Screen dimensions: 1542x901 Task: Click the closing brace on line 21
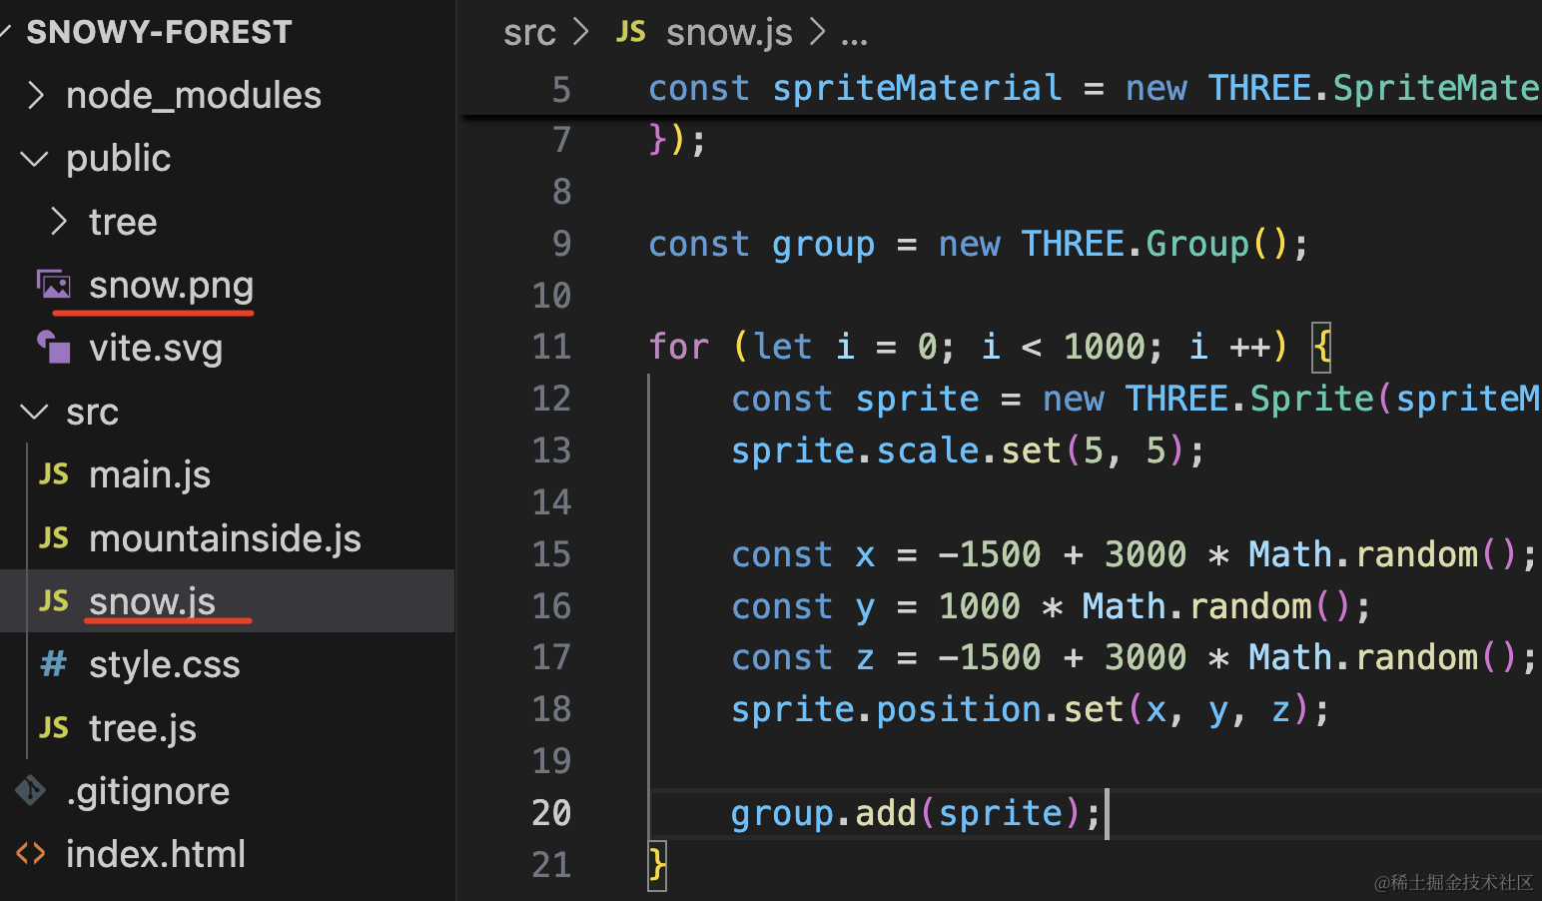coord(656,865)
